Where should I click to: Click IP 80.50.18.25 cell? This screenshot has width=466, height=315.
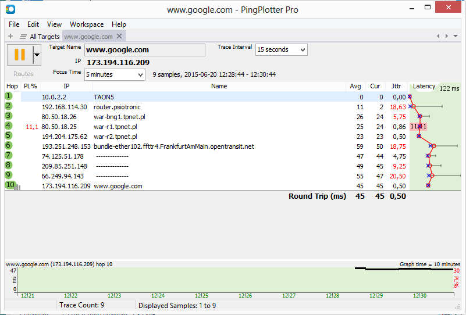click(x=59, y=127)
